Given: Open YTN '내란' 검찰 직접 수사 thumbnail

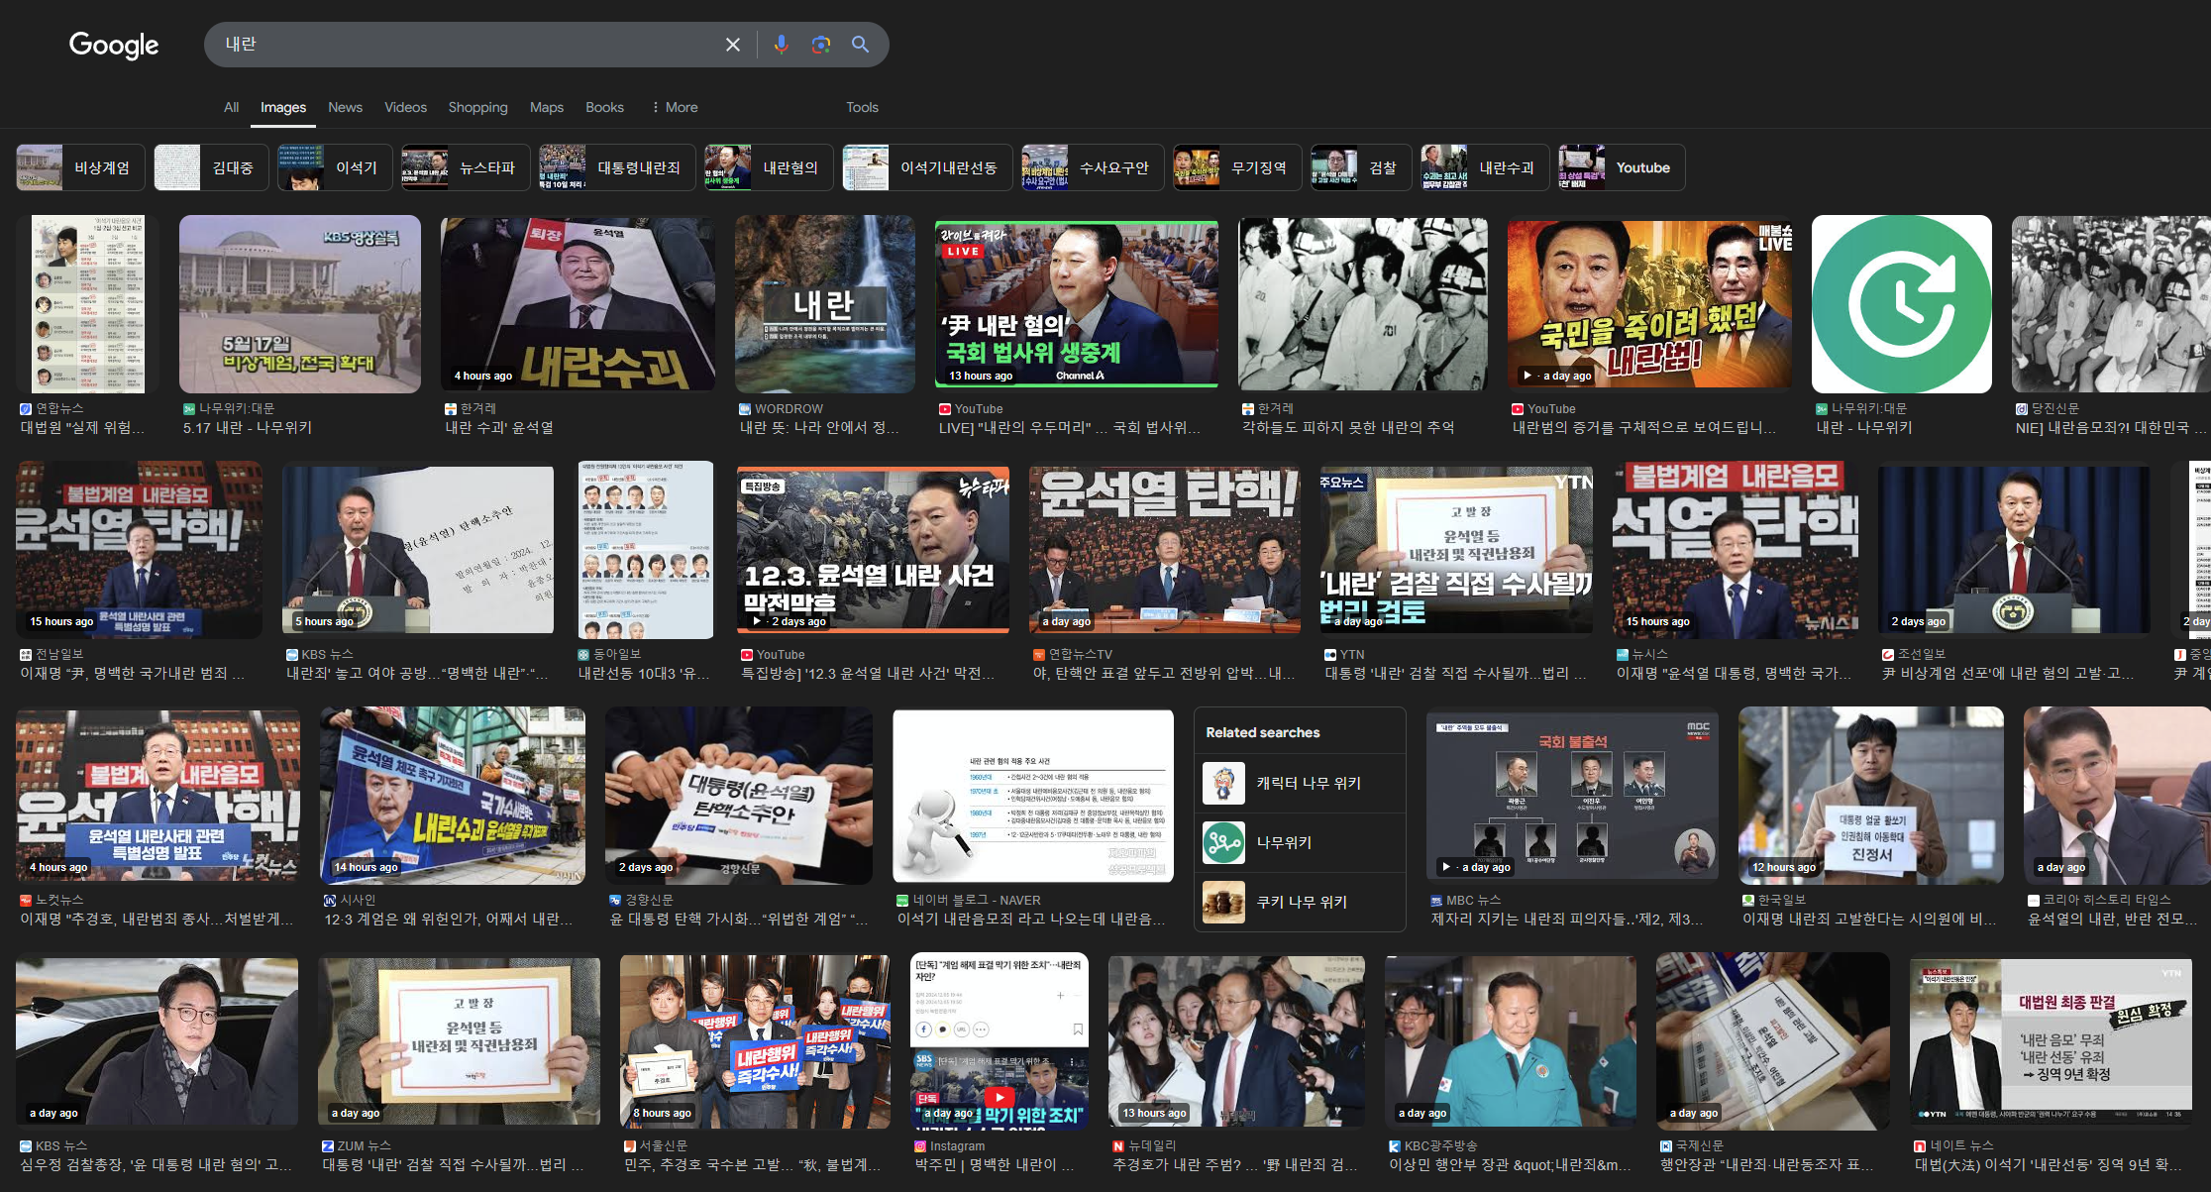Looking at the screenshot, I should (1456, 550).
